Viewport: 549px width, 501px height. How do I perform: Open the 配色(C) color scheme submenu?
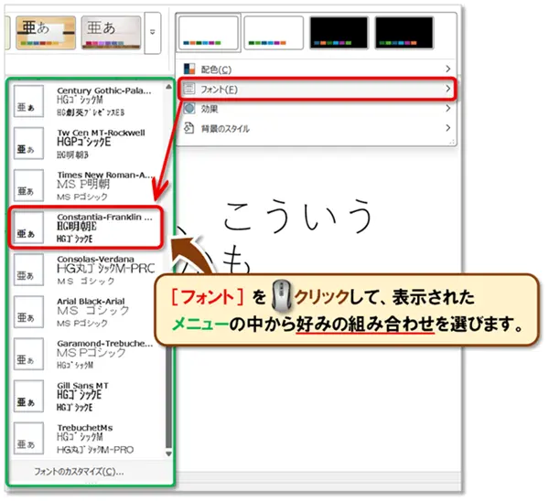[x=317, y=69]
